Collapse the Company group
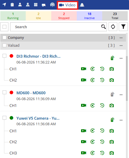 point(121,38)
